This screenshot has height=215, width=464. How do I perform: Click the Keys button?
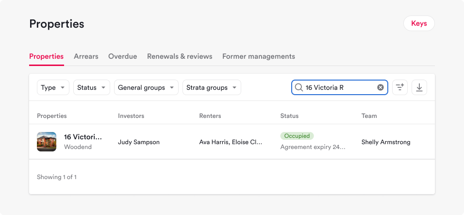[x=419, y=23]
